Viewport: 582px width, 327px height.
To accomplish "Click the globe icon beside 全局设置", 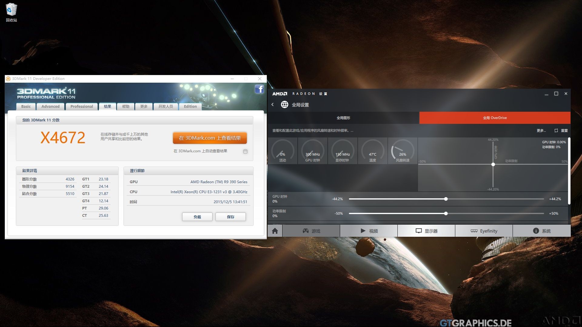I will tap(284, 104).
